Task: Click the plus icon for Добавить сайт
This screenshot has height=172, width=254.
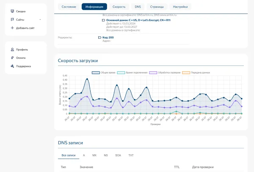Action: pyautogui.click(x=12, y=28)
